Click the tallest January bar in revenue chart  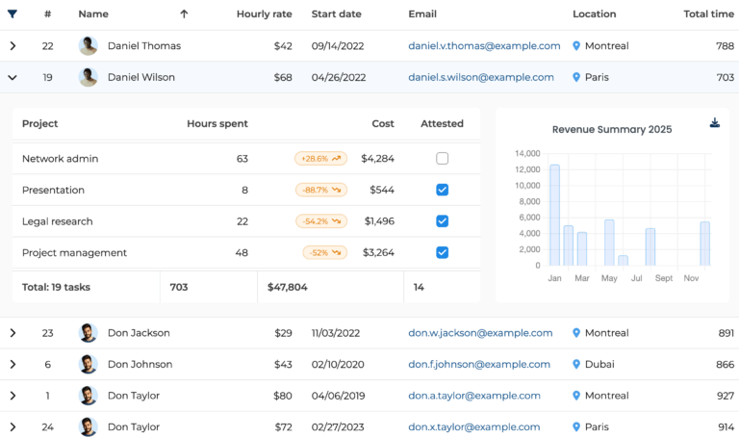[554, 215]
